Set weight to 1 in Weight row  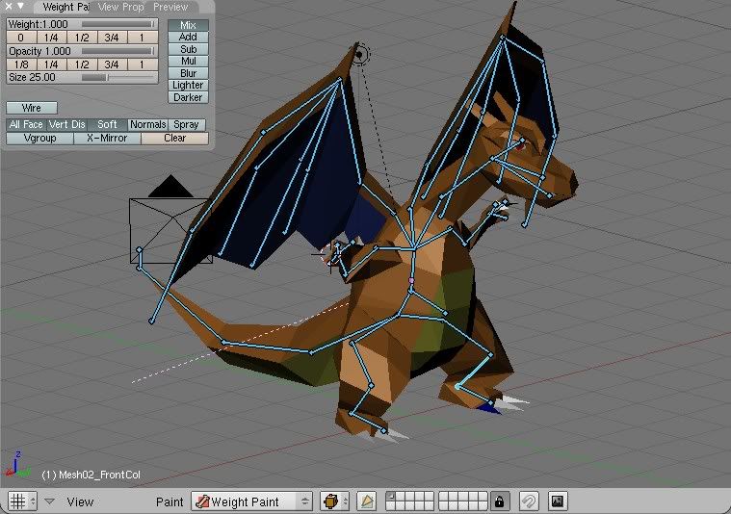tap(143, 38)
